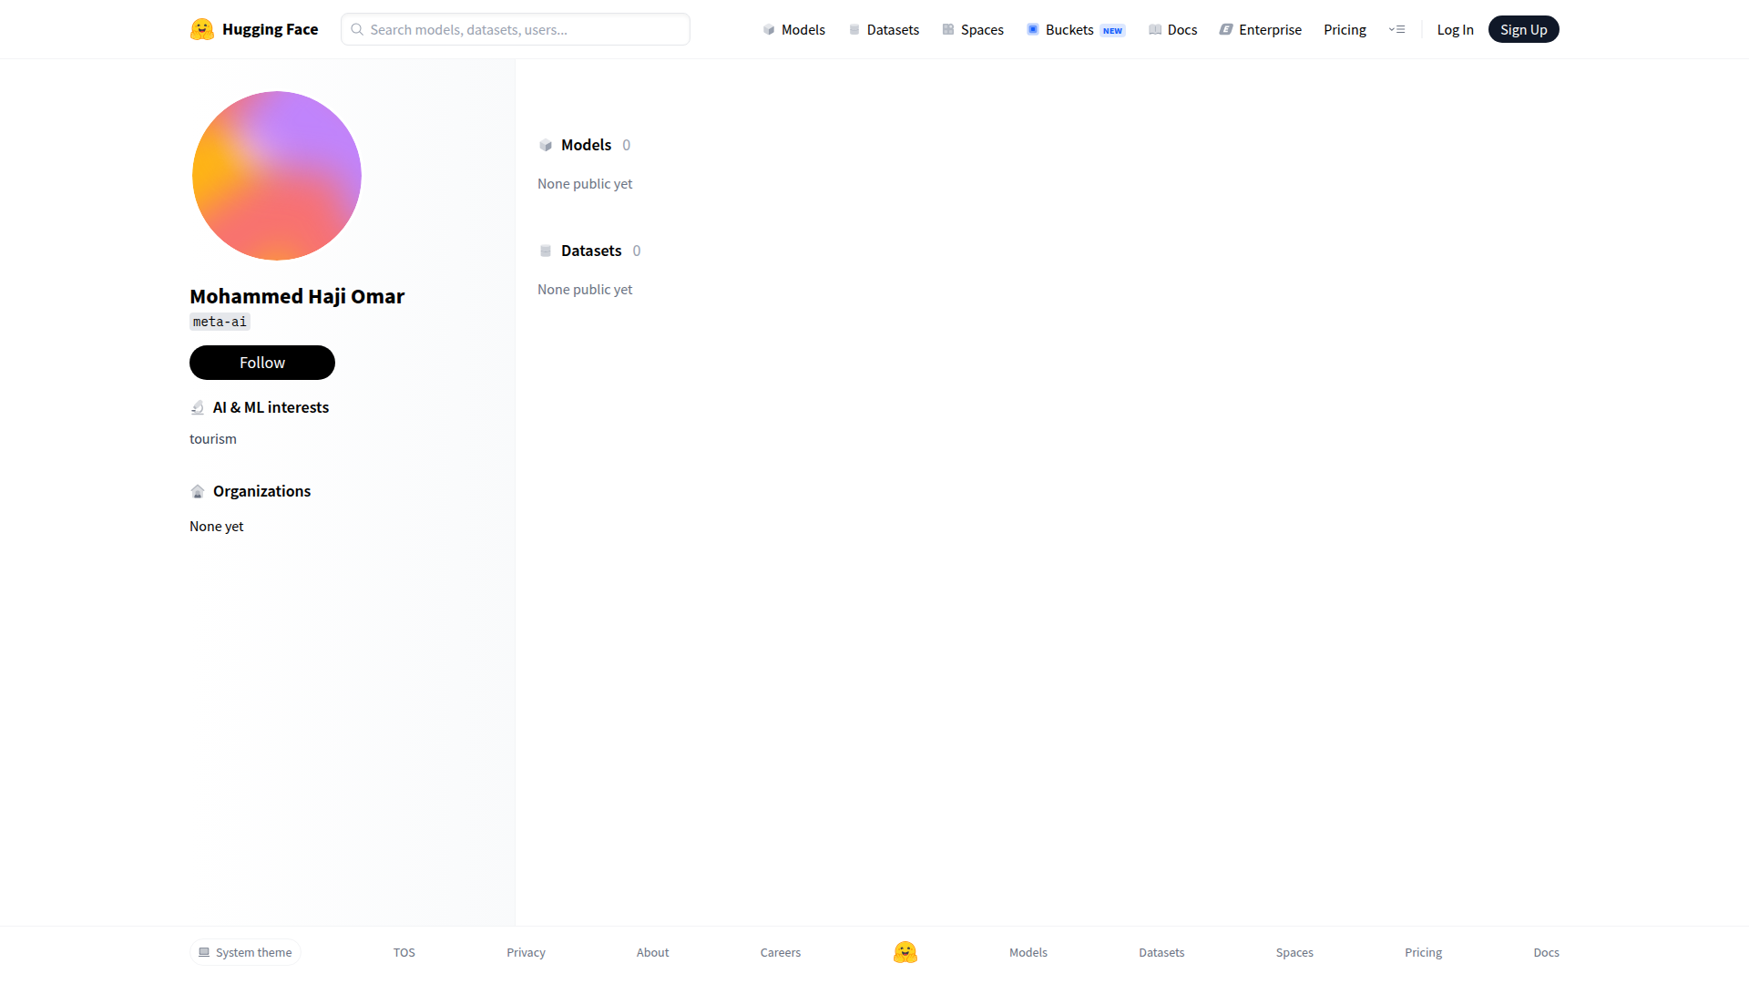Image resolution: width=1749 pixels, height=984 pixels.
Task: Click the Spaces icon in navbar
Action: tap(948, 30)
